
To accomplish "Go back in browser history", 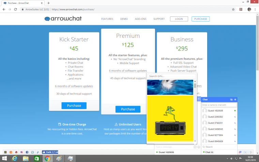I will tap(4, 10).
